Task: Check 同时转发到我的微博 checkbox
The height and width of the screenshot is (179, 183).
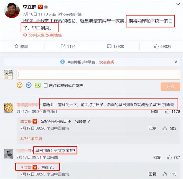Action: 46,85
